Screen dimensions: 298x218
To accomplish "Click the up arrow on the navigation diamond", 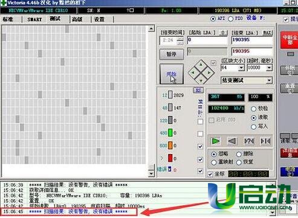I will [x=201, y=65].
